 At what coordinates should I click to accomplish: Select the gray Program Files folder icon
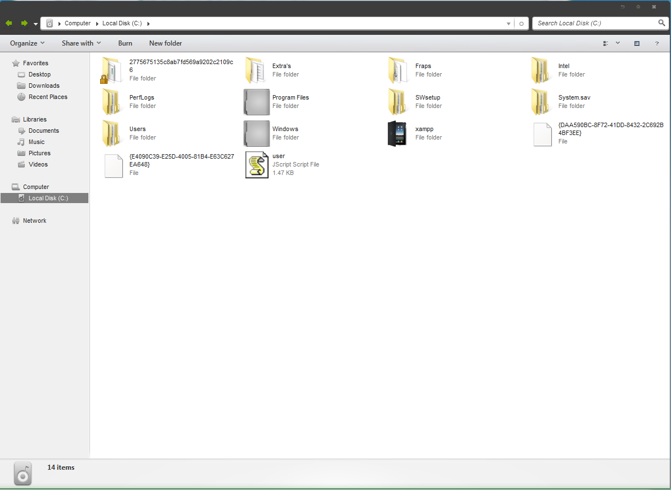257,102
